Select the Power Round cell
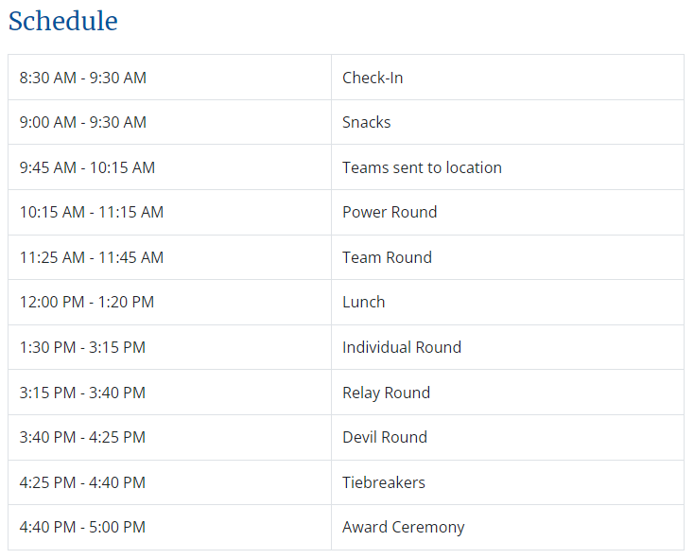The image size is (694, 559). [x=508, y=213]
